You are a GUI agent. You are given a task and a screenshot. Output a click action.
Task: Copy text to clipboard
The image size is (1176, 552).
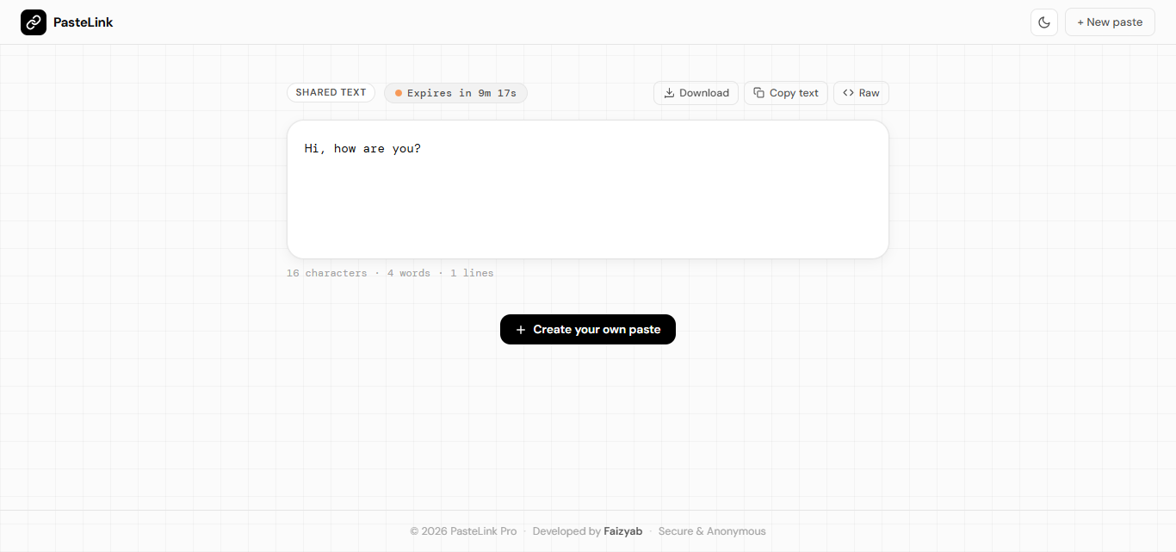tap(786, 93)
